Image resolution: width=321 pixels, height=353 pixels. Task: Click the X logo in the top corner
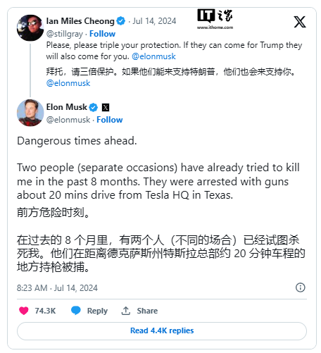pyautogui.click(x=300, y=22)
